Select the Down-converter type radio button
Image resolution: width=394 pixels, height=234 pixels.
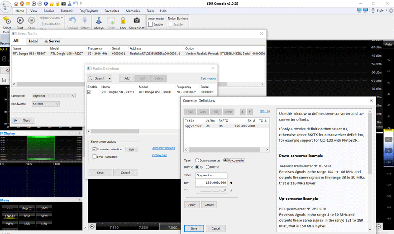(x=197, y=160)
